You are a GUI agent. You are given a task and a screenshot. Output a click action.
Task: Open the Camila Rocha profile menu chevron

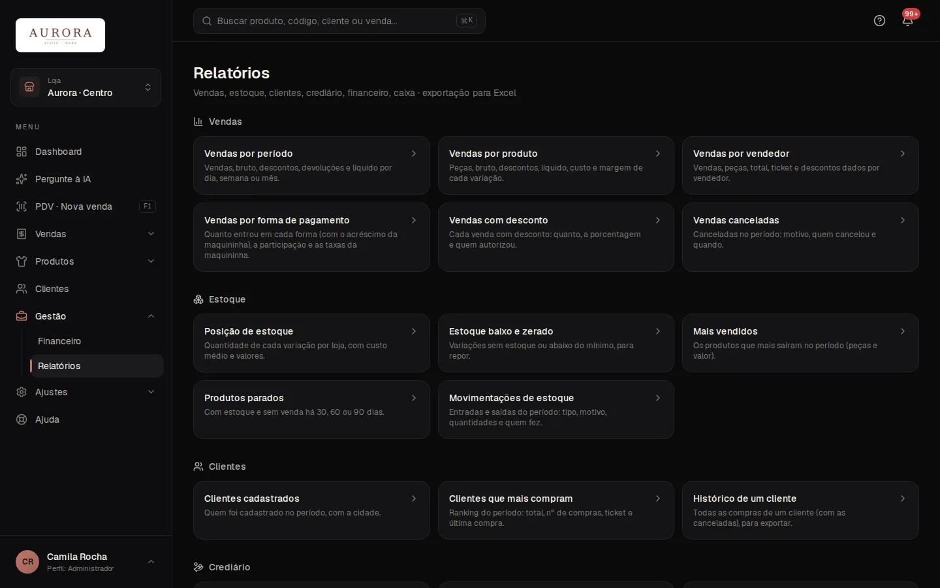pyautogui.click(x=151, y=562)
